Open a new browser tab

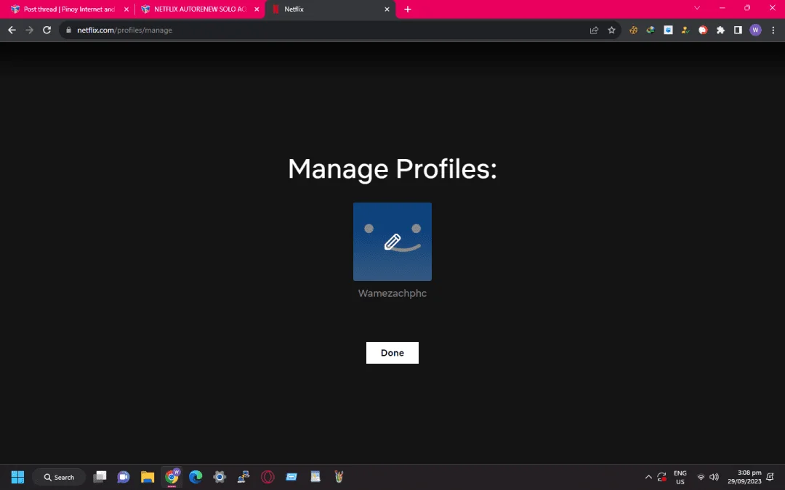408,9
